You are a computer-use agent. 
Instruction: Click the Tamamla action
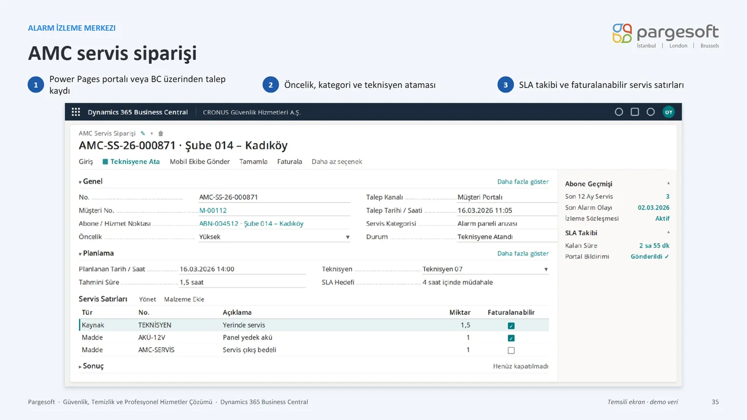253,162
